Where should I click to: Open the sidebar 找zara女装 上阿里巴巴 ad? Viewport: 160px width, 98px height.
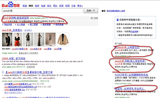pyautogui.click(x=127, y=47)
